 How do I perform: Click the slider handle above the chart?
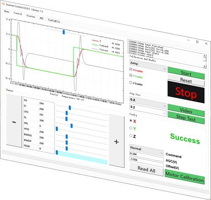click(x=64, y=32)
